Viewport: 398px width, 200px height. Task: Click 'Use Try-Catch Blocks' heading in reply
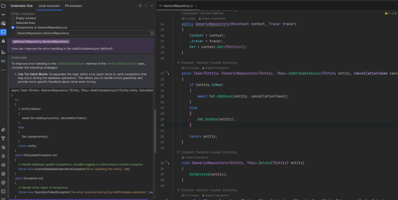coord(33,74)
